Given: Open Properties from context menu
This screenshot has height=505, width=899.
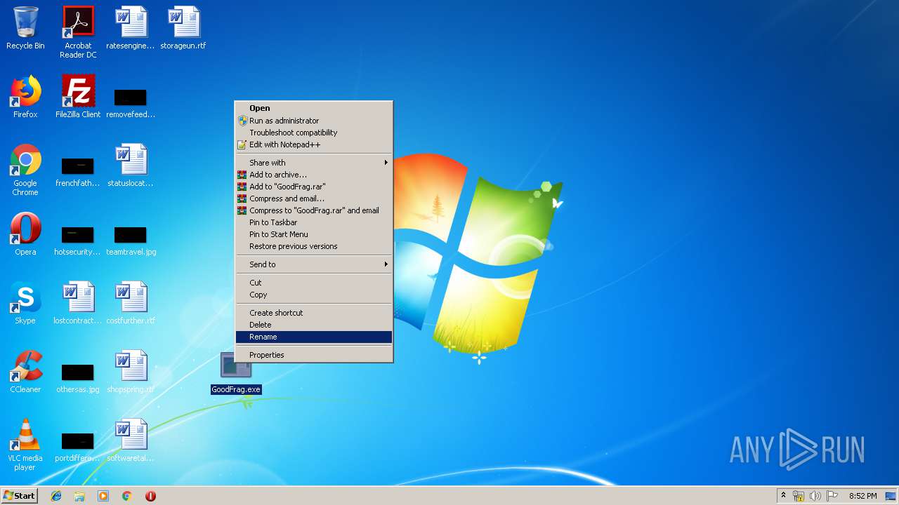Looking at the screenshot, I should (x=313, y=355).
